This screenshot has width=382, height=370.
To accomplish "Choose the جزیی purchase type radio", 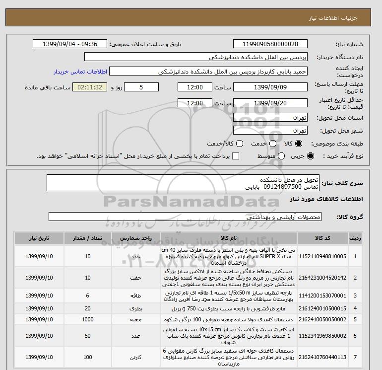I will pyautogui.click(x=311, y=156).
